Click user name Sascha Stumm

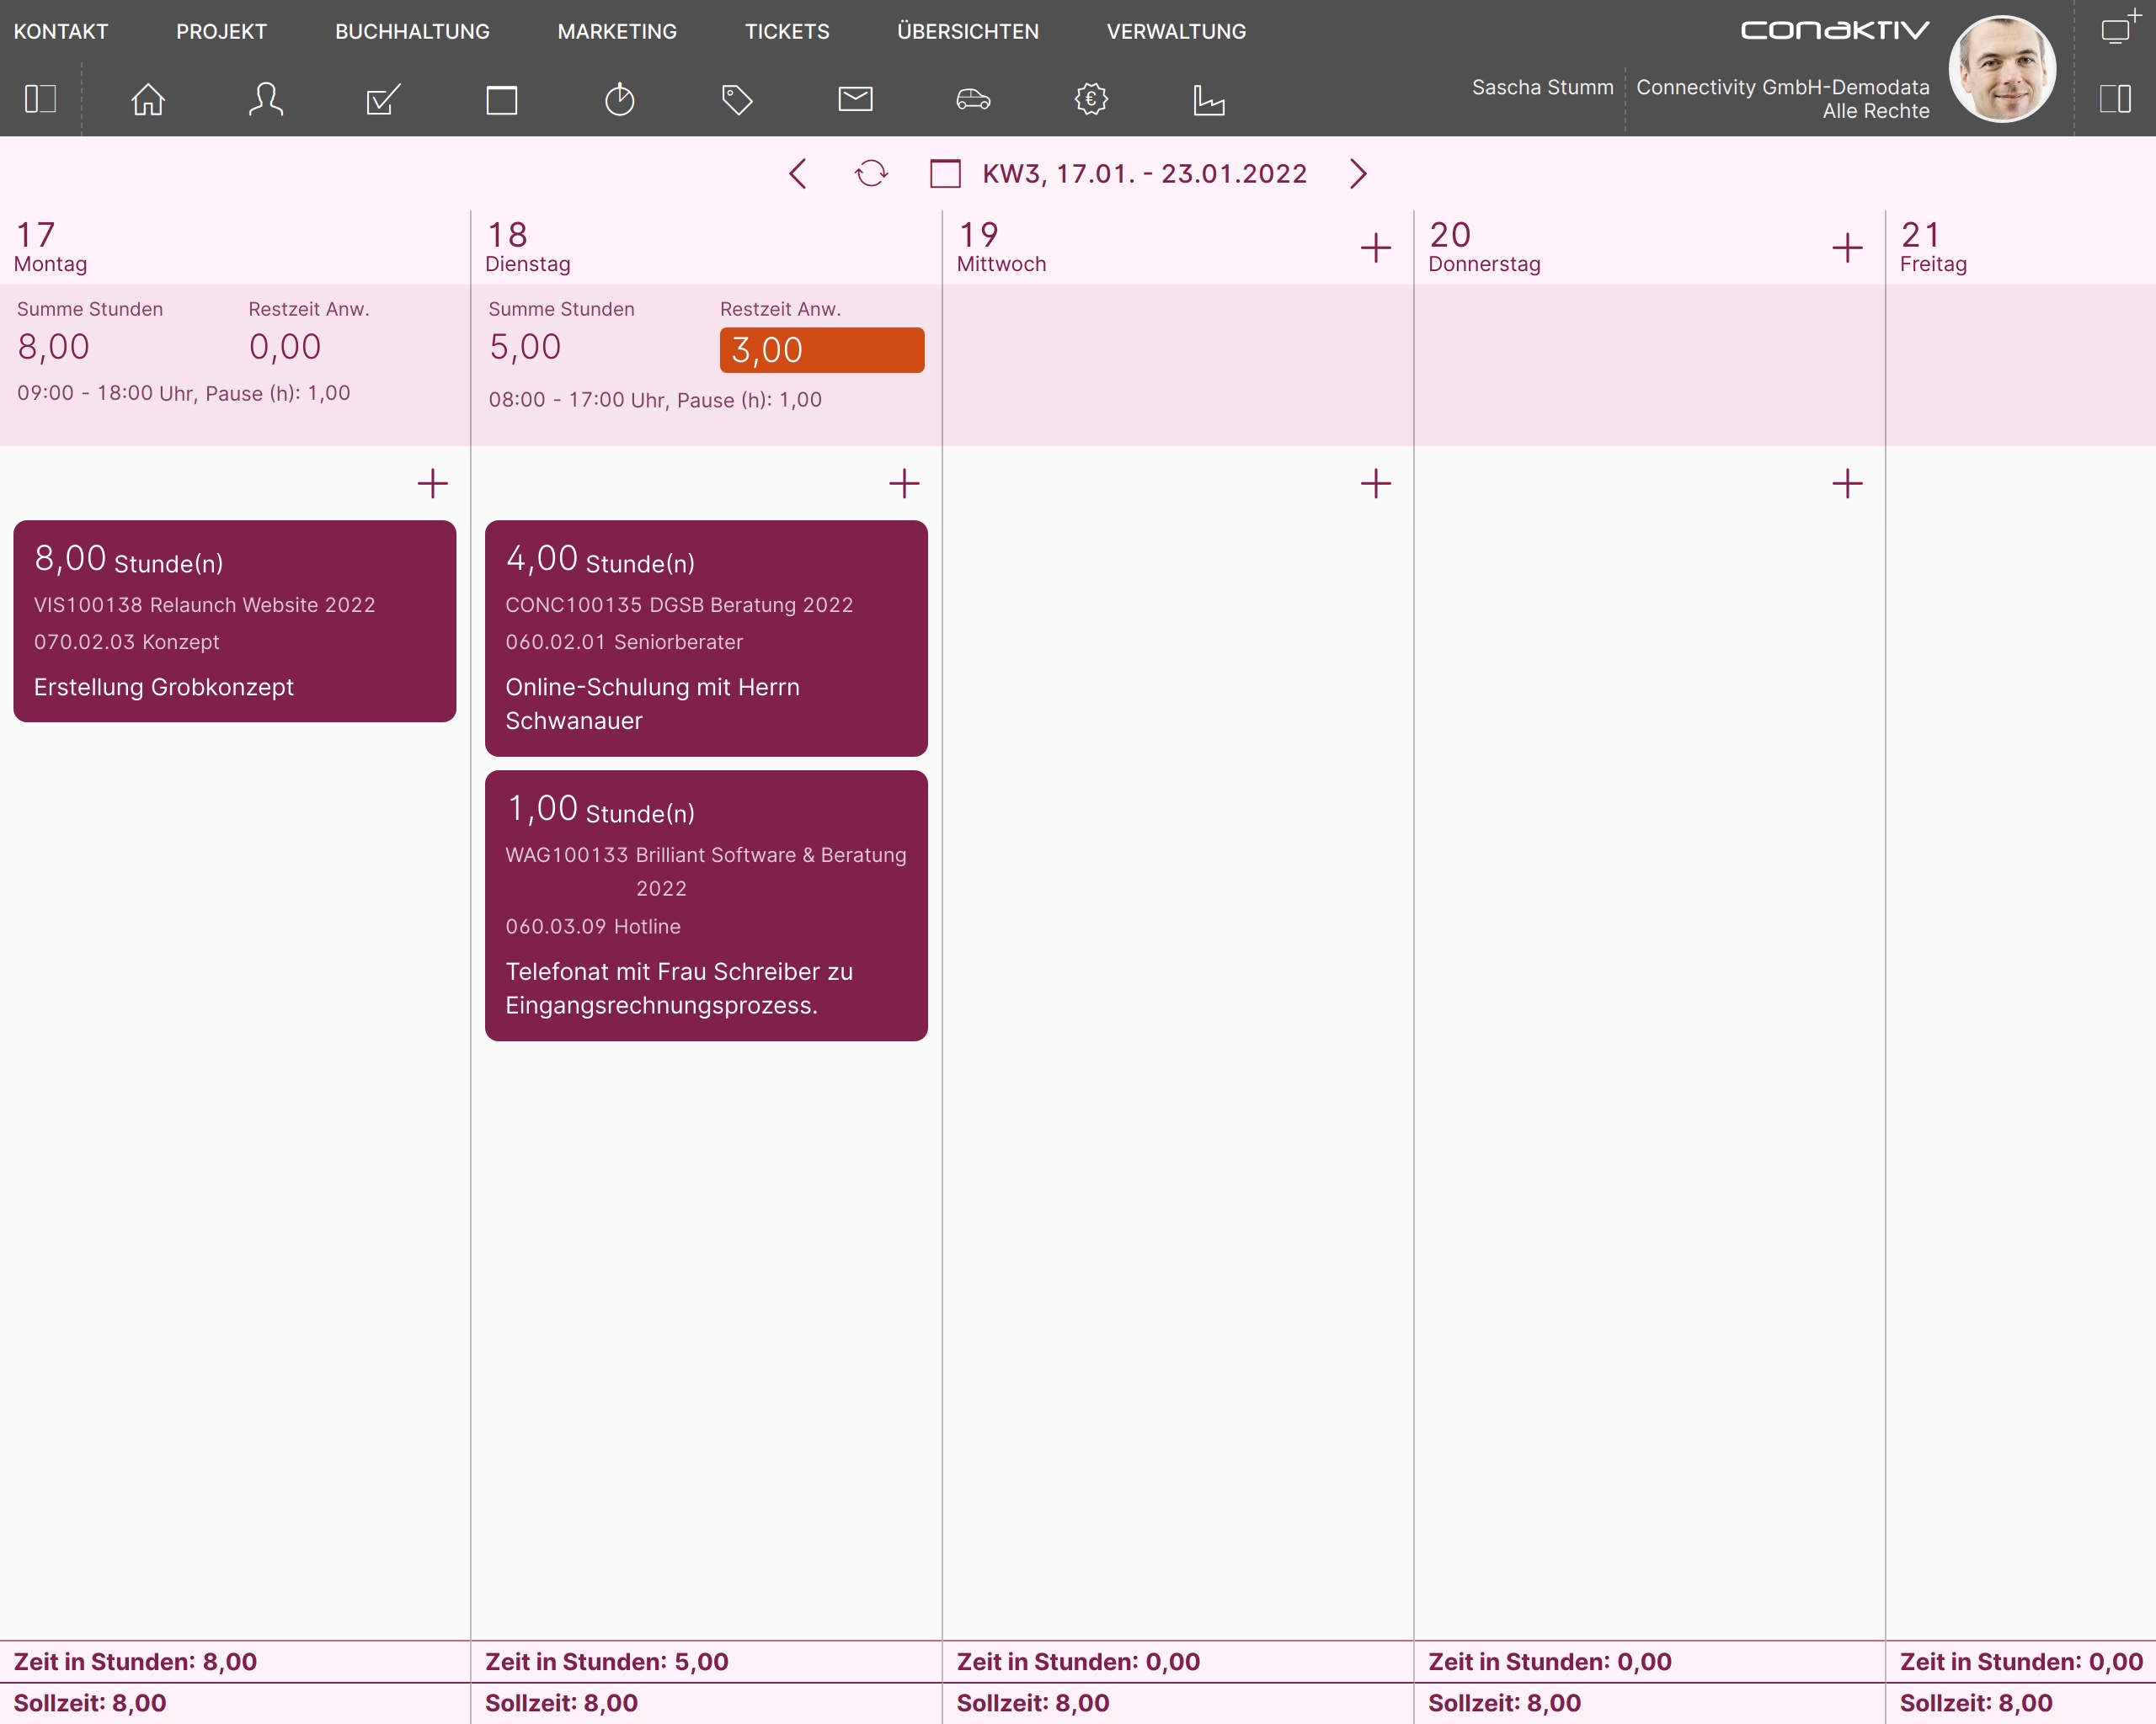tap(1543, 87)
